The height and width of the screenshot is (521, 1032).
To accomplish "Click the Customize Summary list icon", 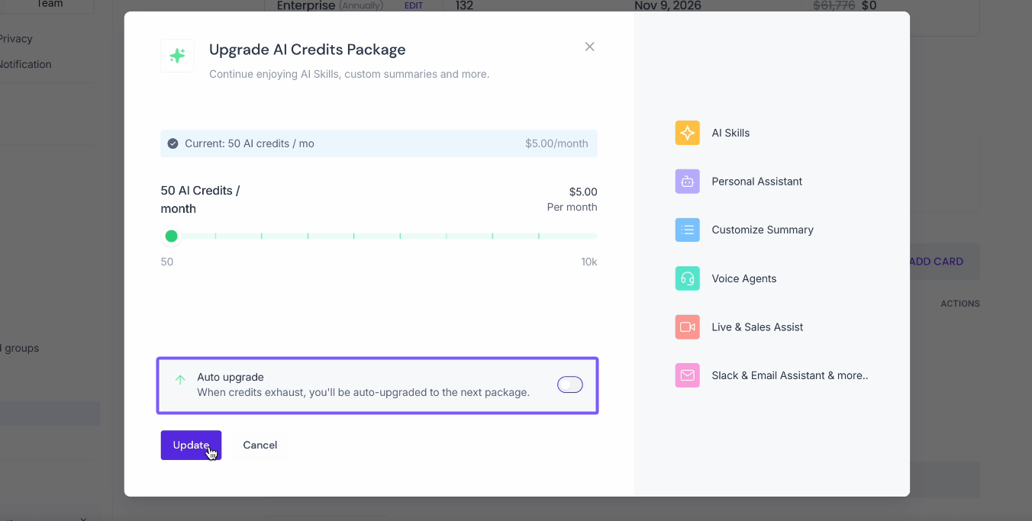I will (x=687, y=230).
